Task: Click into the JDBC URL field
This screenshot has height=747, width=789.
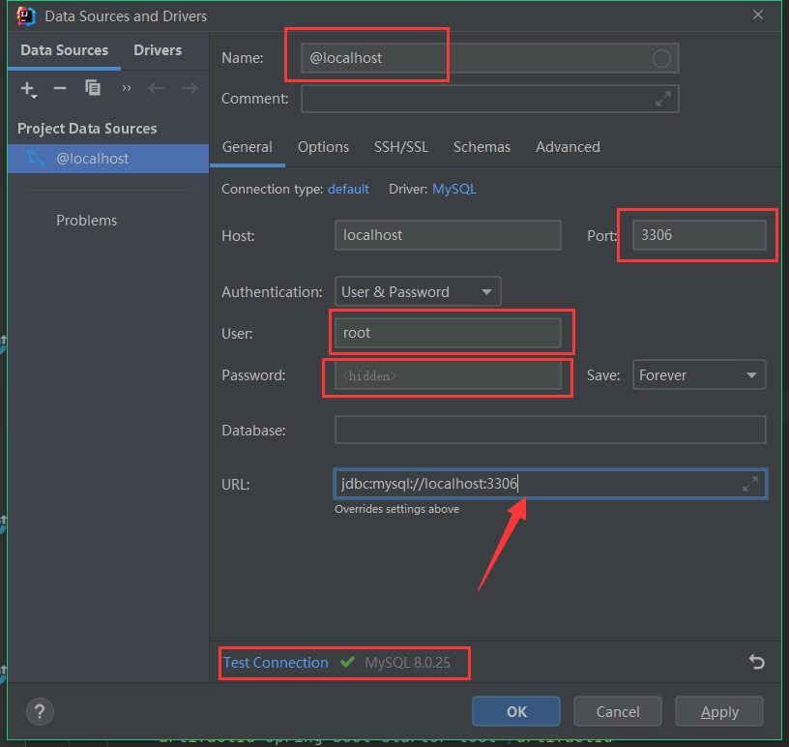Action: click(x=550, y=484)
